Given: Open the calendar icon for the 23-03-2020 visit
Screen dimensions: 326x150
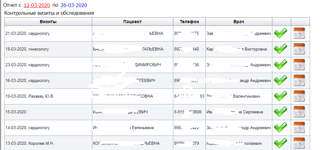Looking at the screenshot, I should point(299,65).
